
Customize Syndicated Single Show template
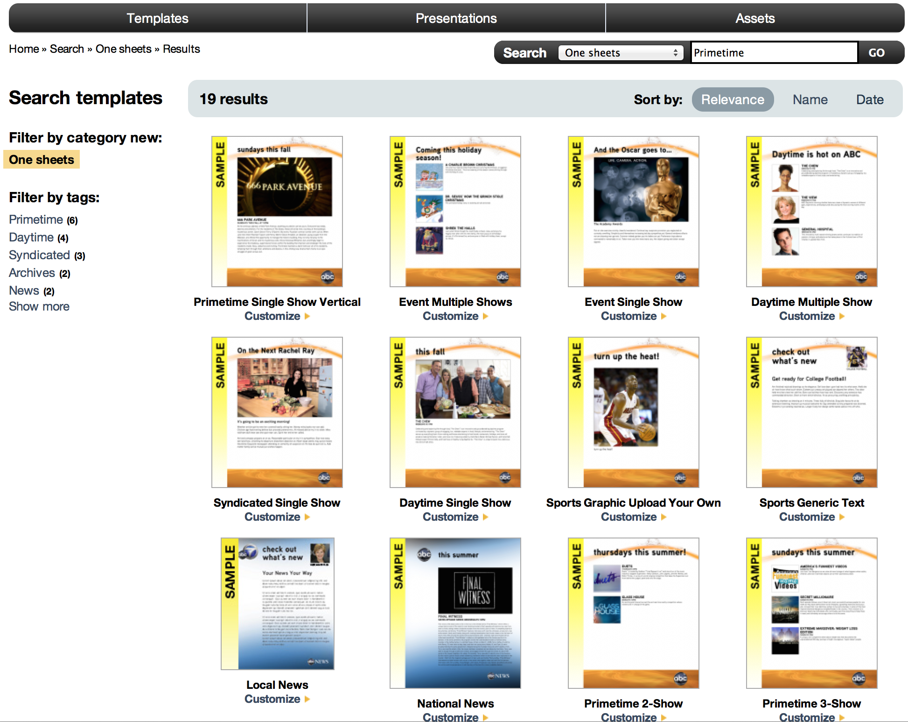(277, 517)
